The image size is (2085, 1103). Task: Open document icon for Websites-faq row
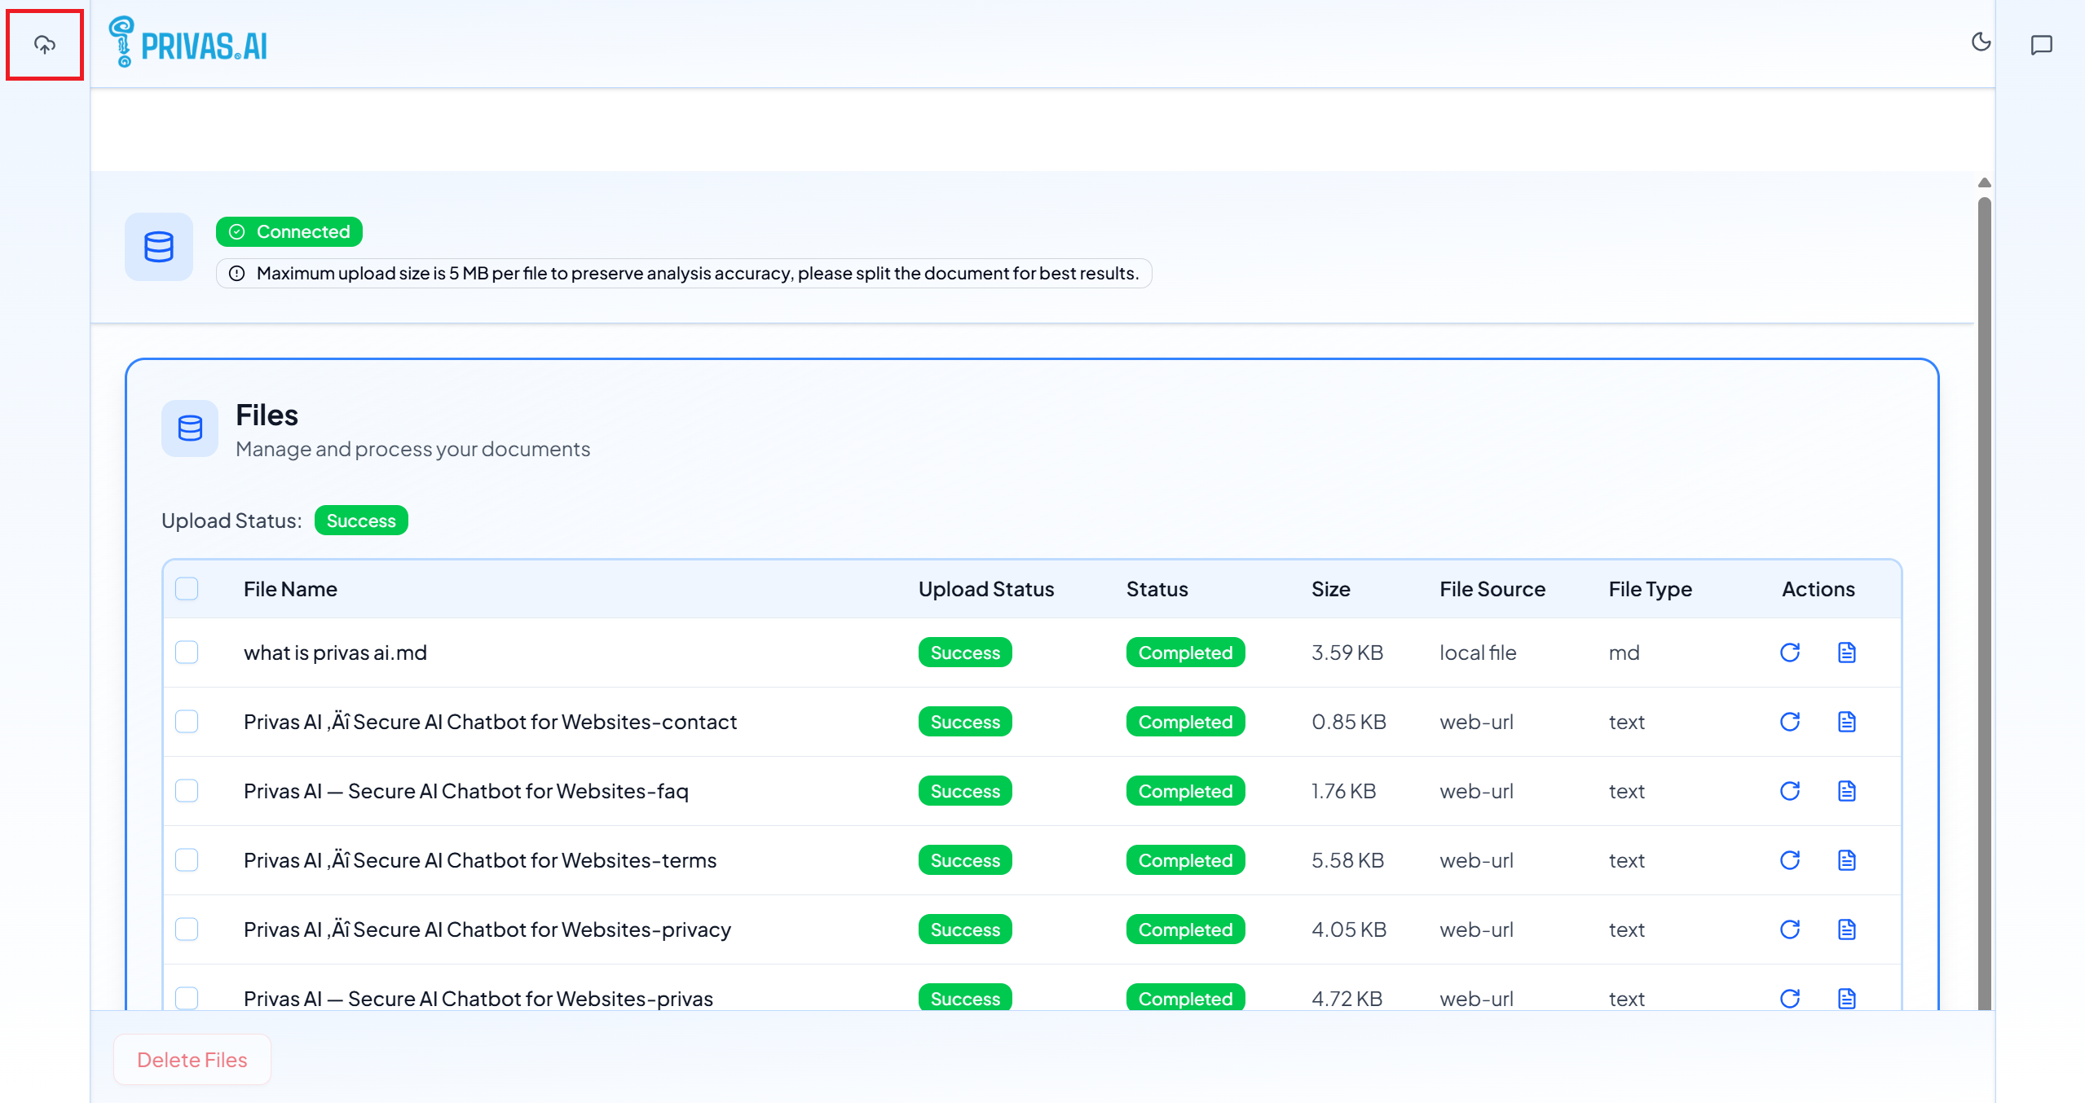pyautogui.click(x=1846, y=791)
